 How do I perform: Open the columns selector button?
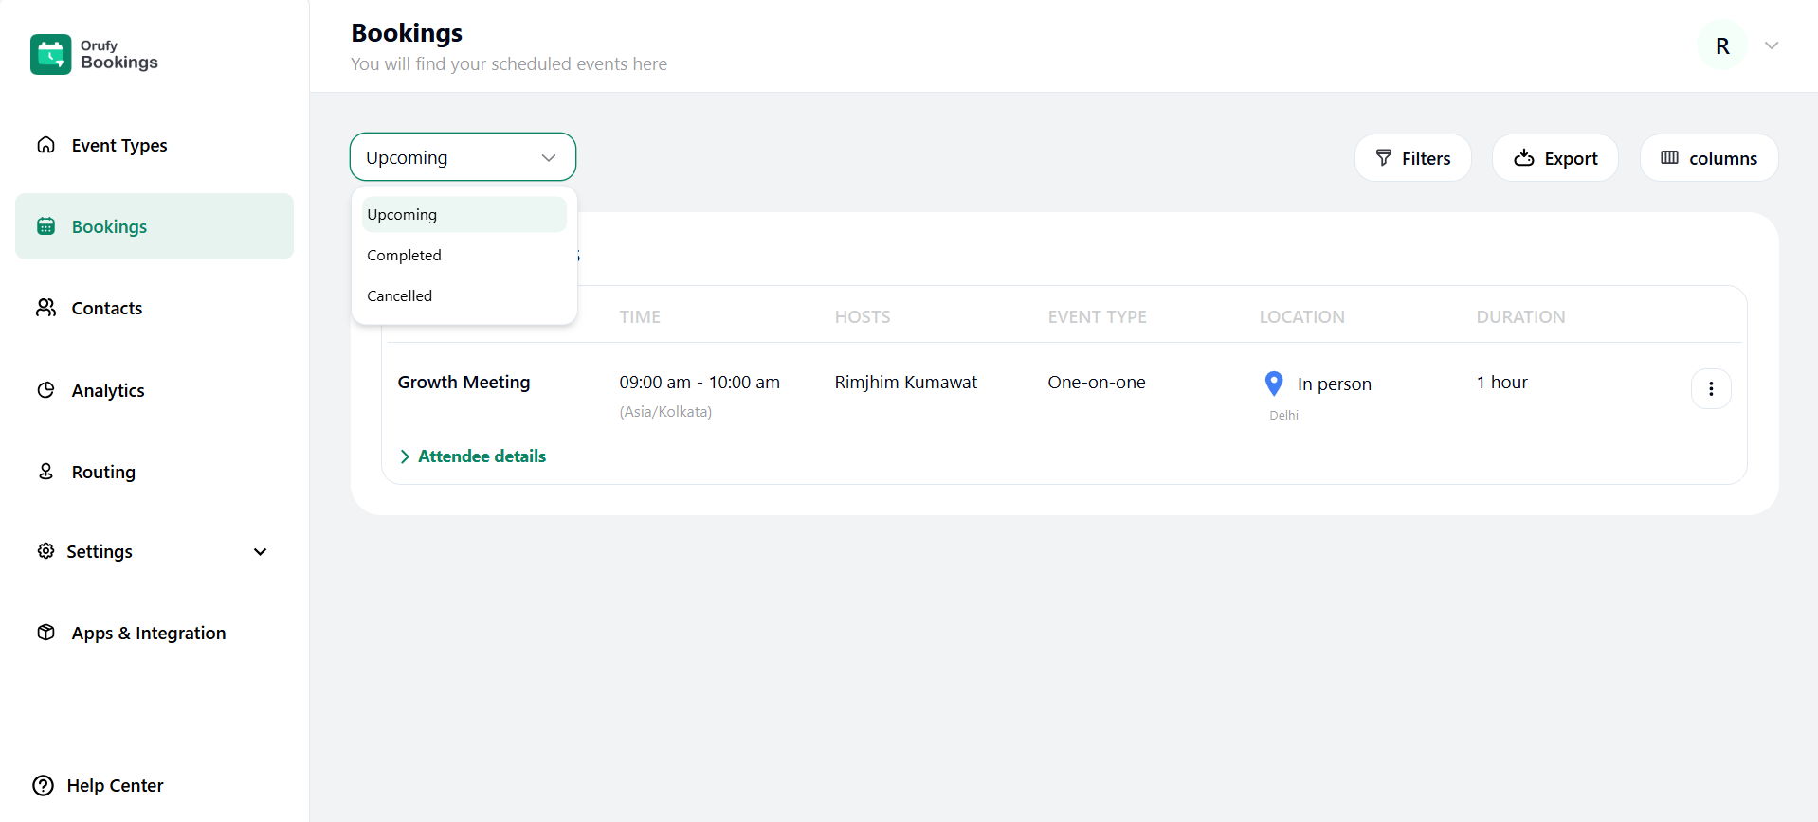click(1708, 158)
